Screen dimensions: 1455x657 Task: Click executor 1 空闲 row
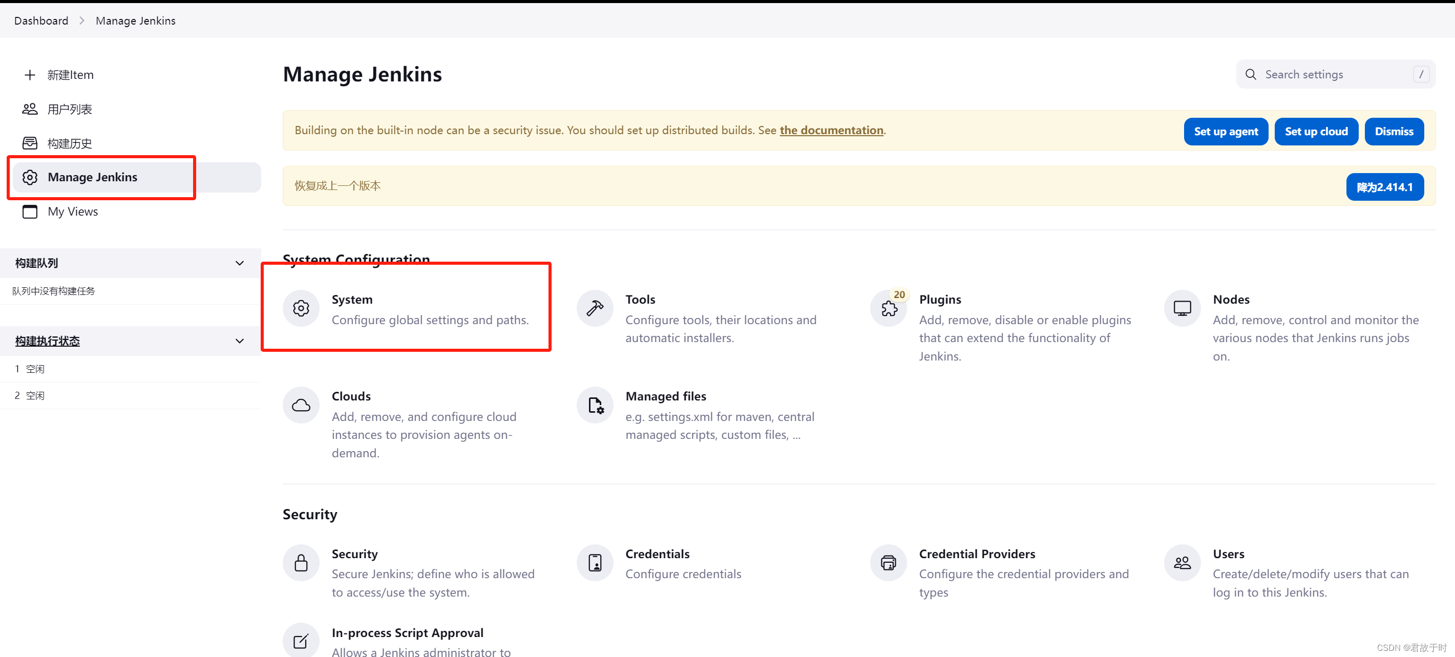click(x=131, y=369)
